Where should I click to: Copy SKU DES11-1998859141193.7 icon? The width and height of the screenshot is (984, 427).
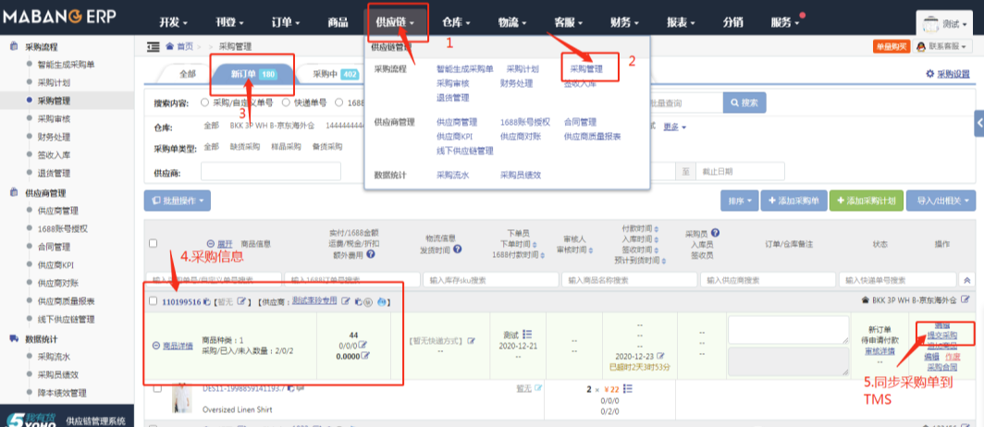[289, 389]
